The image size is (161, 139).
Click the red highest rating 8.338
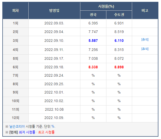pyautogui.click(x=93, y=67)
